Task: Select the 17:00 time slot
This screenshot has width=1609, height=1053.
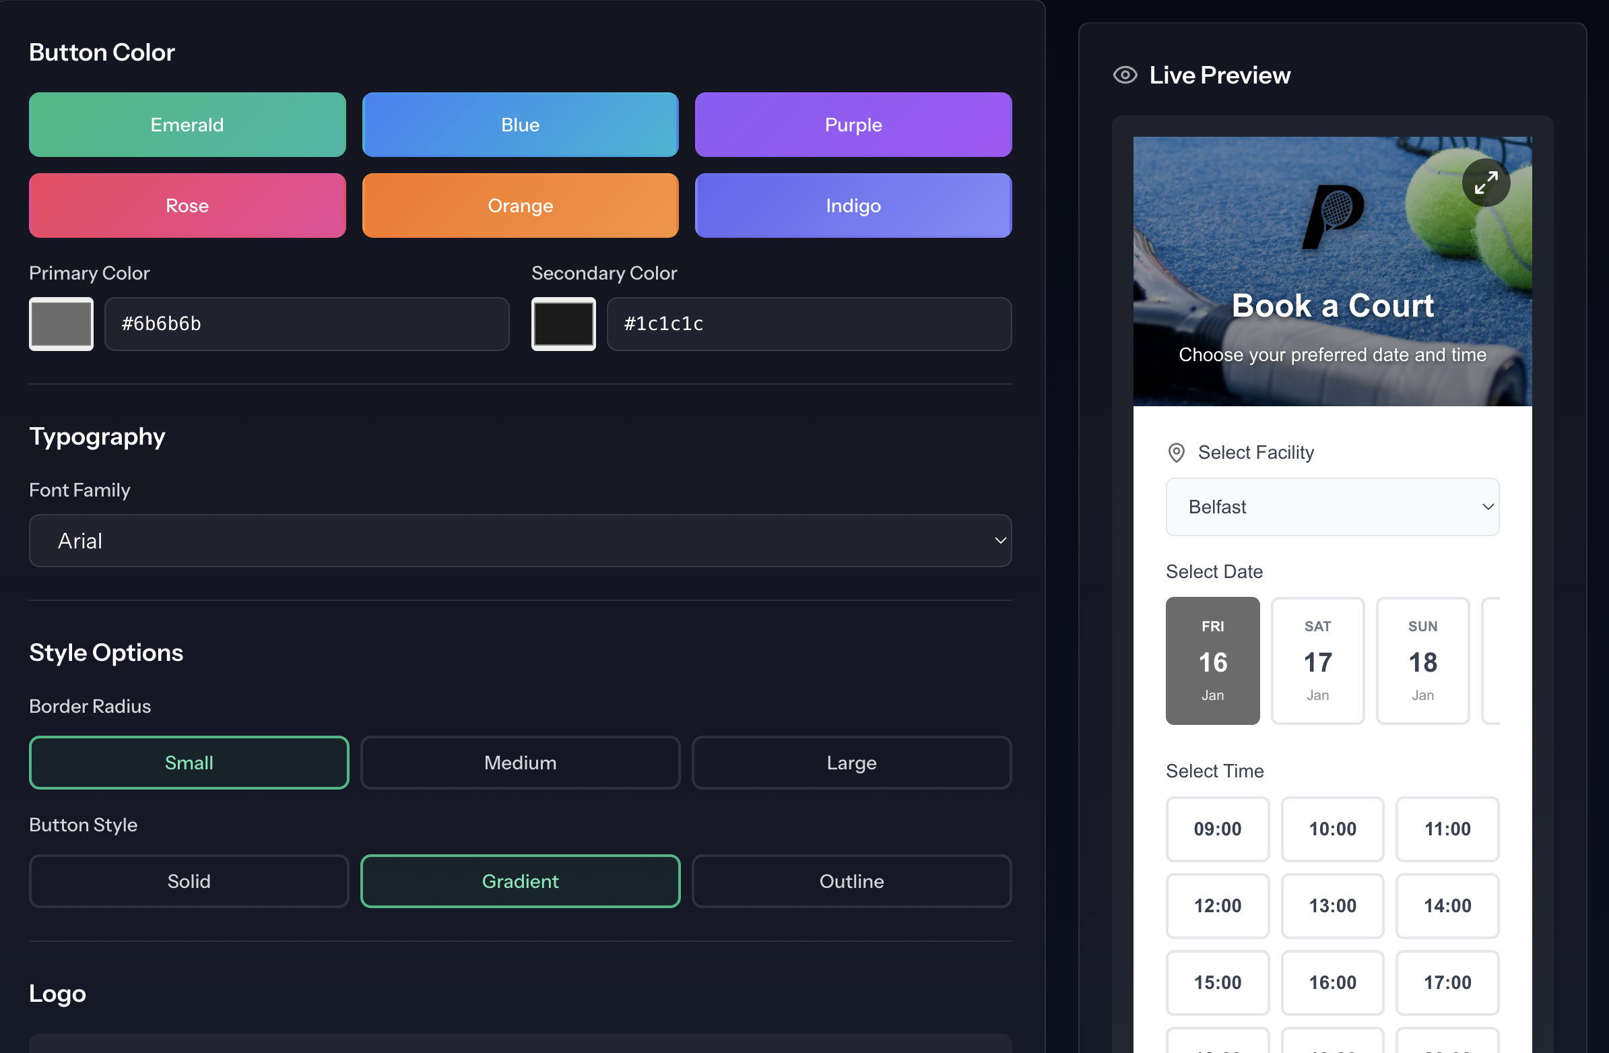Action: tap(1447, 983)
